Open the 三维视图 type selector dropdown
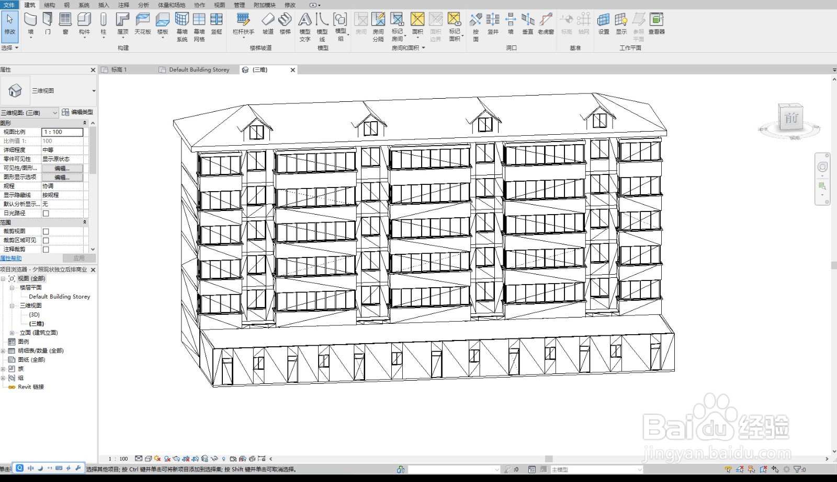The height and width of the screenshot is (482, 837). coord(94,91)
